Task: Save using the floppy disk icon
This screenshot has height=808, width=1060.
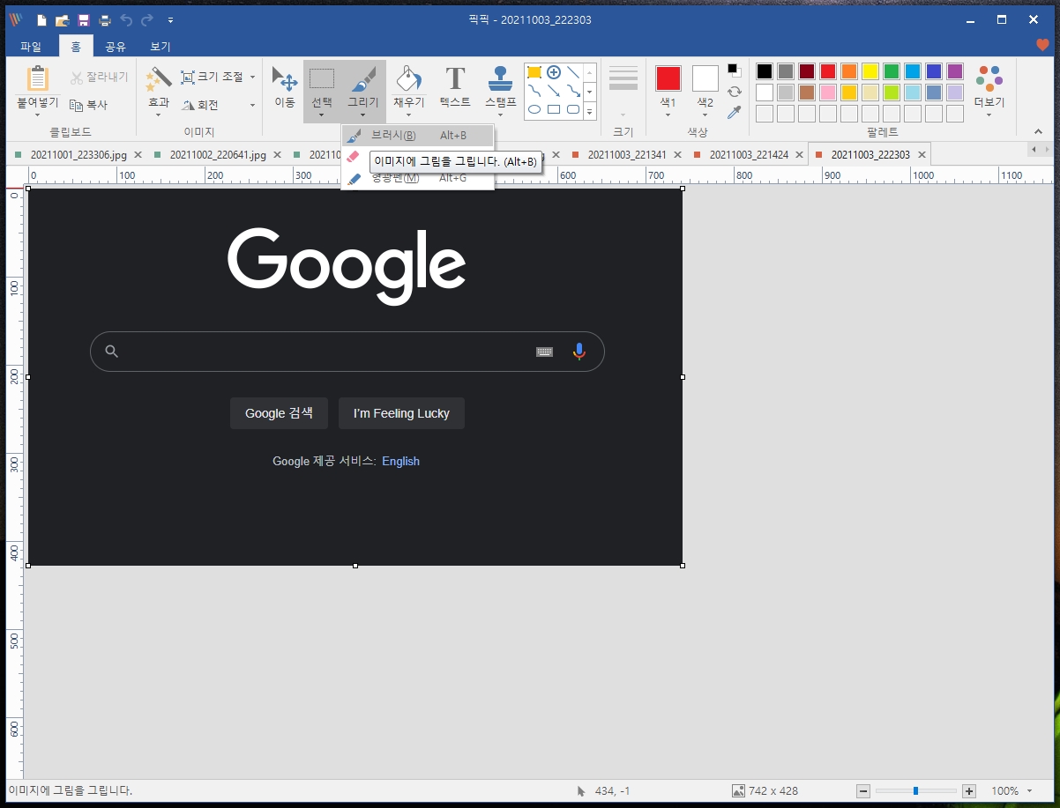Action: 83,19
